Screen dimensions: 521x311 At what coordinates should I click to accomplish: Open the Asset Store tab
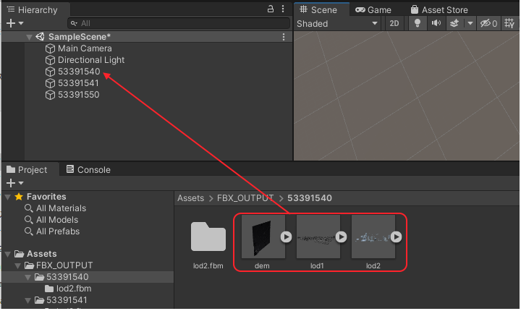point(439,10)
